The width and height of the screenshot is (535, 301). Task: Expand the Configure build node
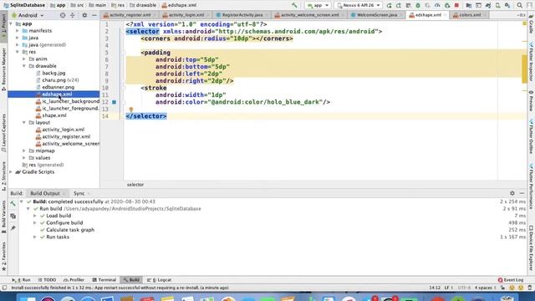(34, 223)
